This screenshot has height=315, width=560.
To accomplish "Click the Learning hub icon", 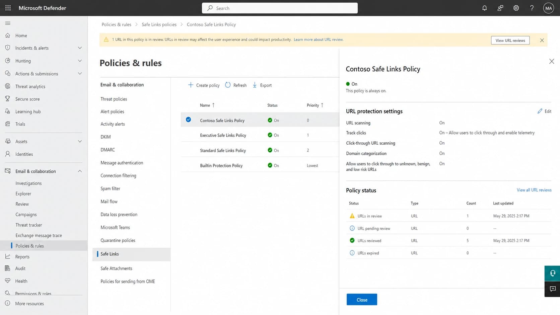I will (x=8, y=111).
